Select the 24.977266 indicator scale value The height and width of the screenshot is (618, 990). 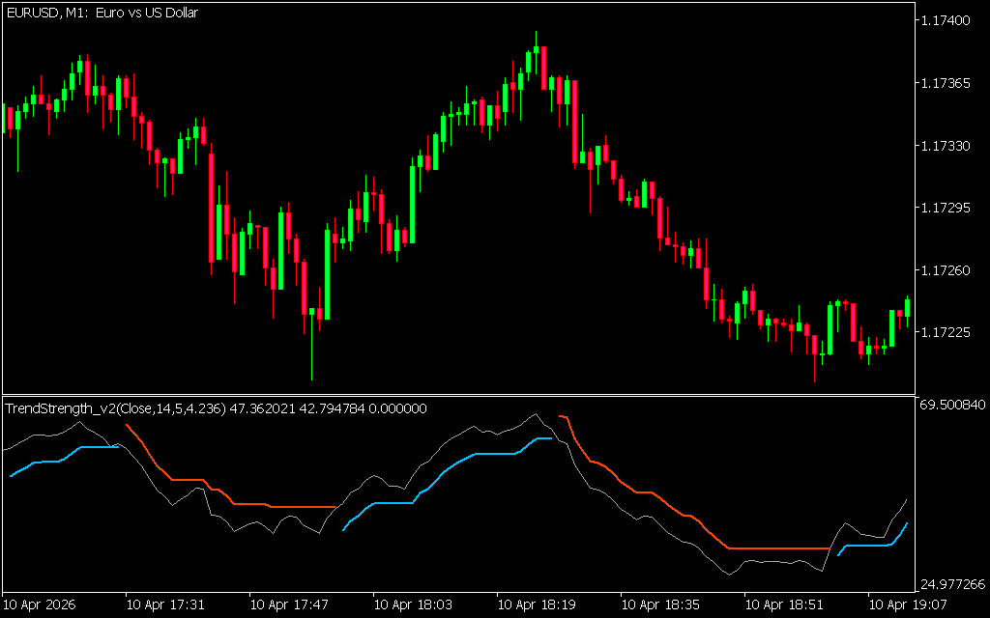pos(951,584)
